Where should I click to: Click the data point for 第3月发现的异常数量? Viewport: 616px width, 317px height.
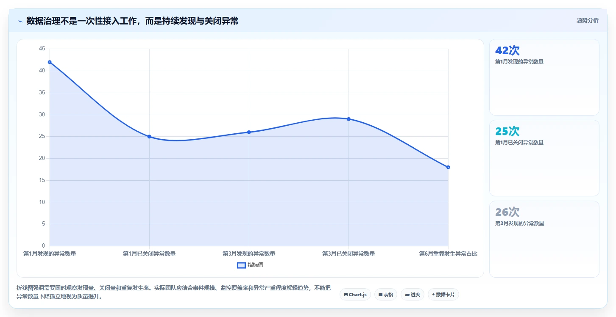coord(249,132)
